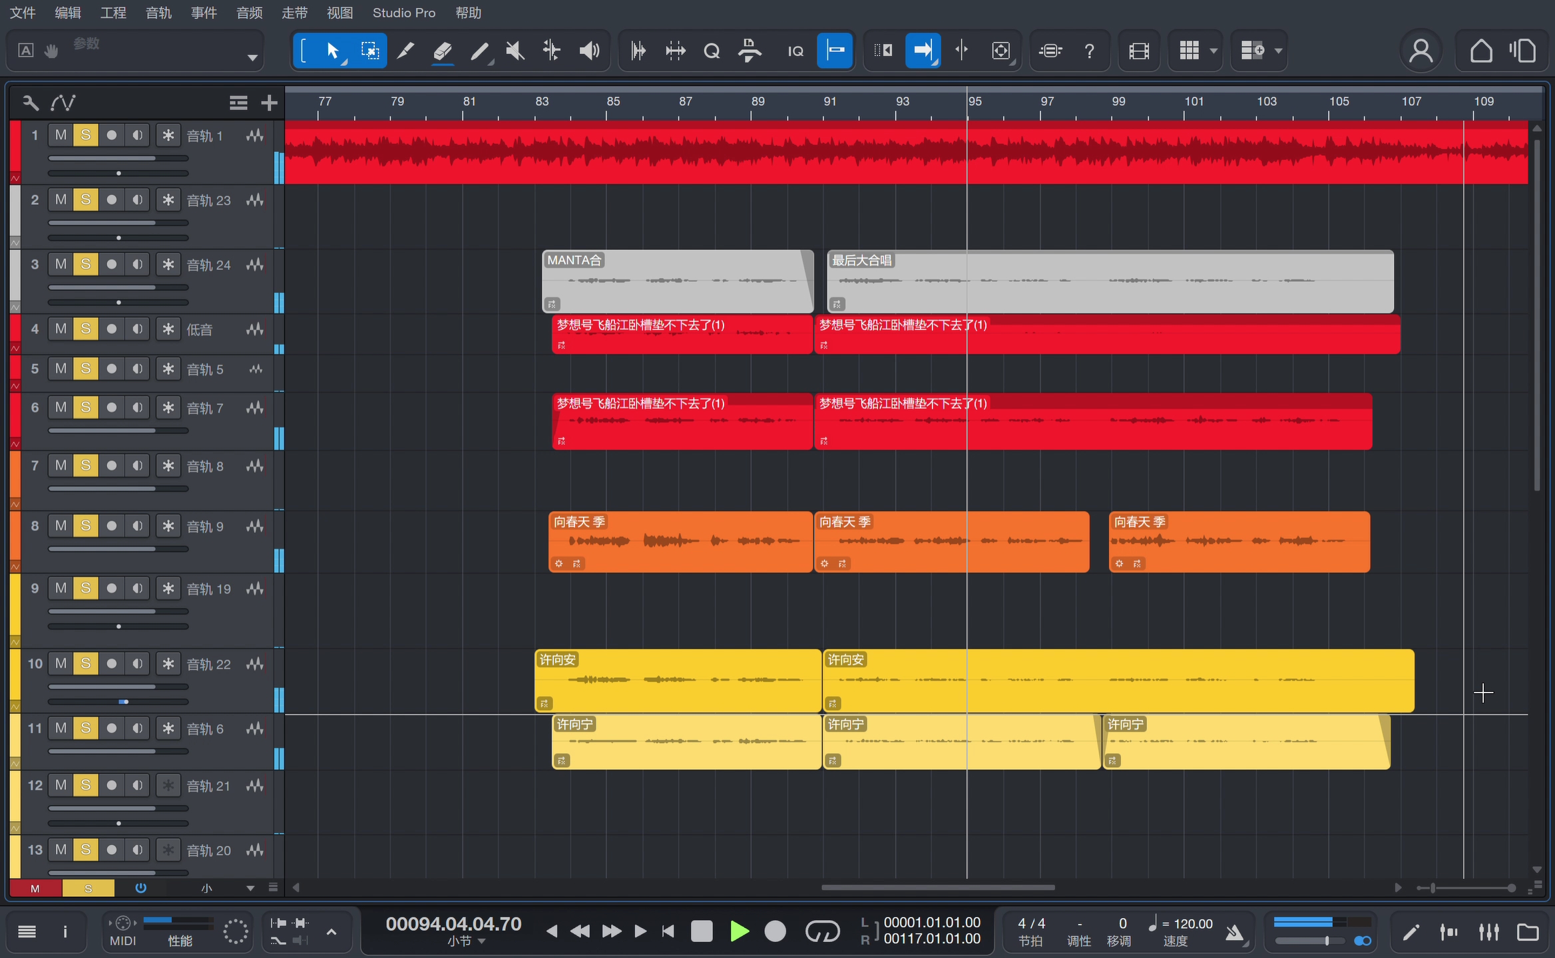Screen dimensions: 1555x958
Task: Click the horizontal arrangement scrollbar
Action: (938, 887)
